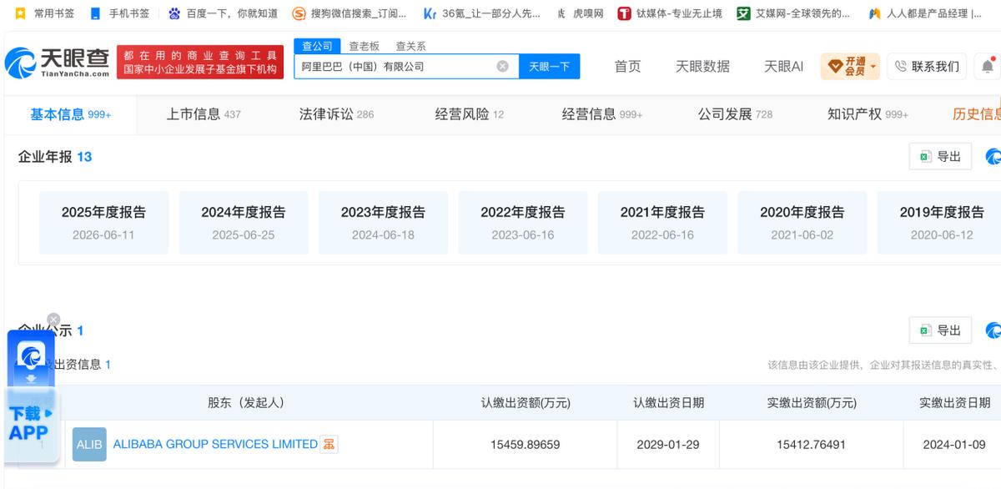This screenshot has width=1001, height=489.
Task: Click the equity structure icon beside ALIBABA GROUP
Action: tap(329, 444)
